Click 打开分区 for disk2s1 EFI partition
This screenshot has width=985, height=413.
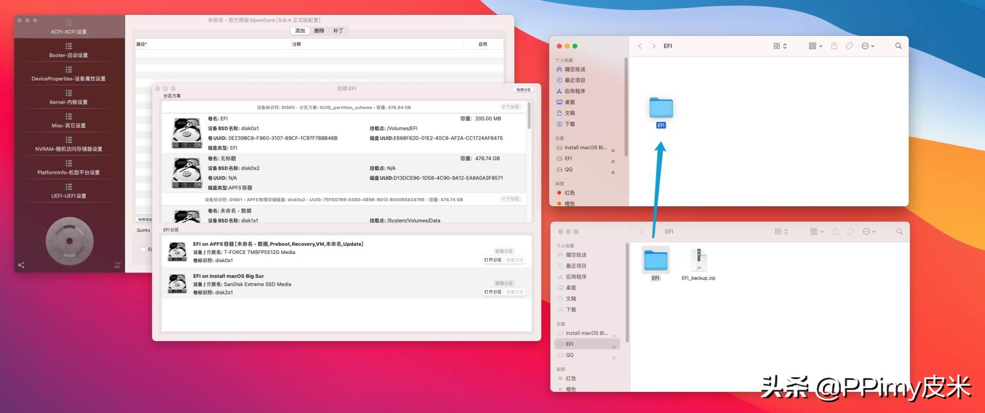(x=493, y=292)
